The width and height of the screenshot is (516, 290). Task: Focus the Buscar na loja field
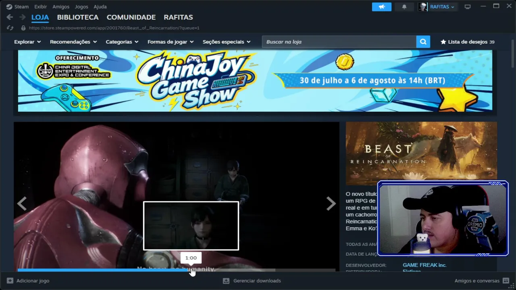[339, 42]
